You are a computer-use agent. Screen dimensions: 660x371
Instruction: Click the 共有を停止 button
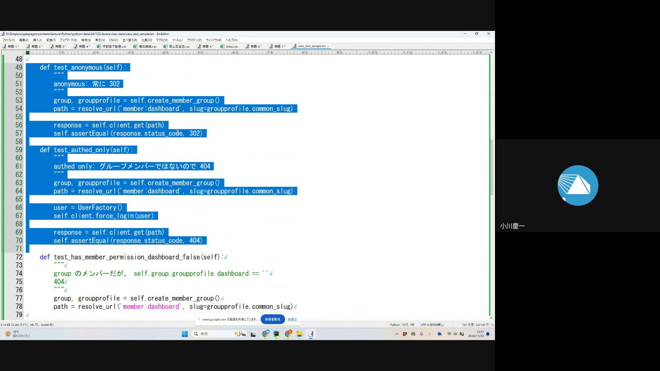pyautogui.click(x=273, y=319)
